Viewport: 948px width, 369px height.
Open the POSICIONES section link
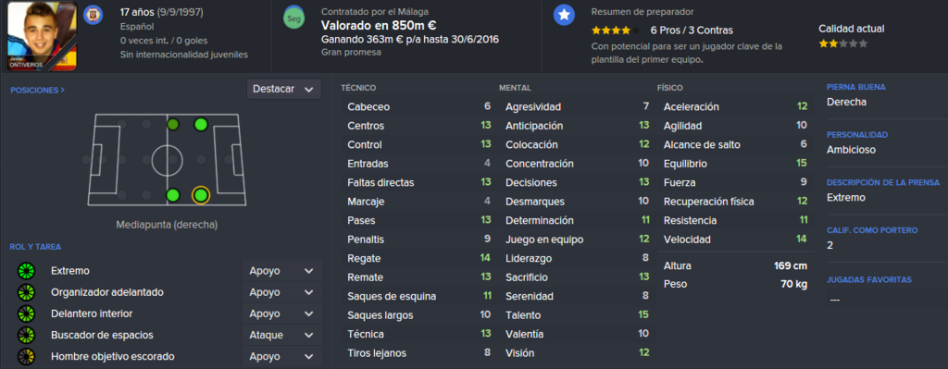click(37, 90)
